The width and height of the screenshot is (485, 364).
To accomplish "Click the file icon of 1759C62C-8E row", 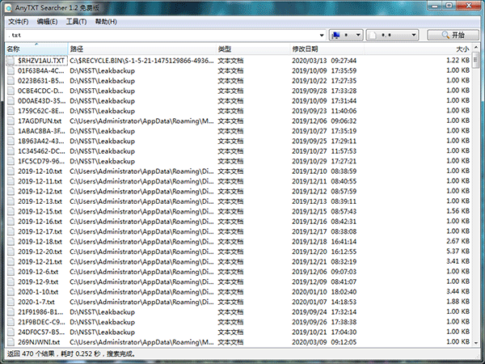I will [x=11, y=111].
